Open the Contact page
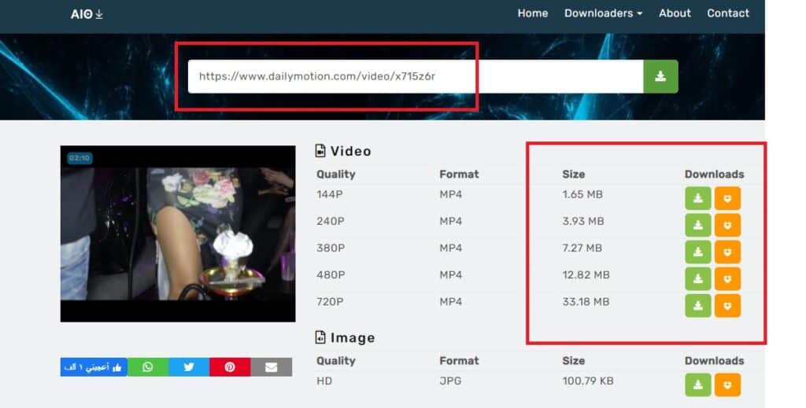The height and width of the screenshot is (408, 806). [728, 13]
